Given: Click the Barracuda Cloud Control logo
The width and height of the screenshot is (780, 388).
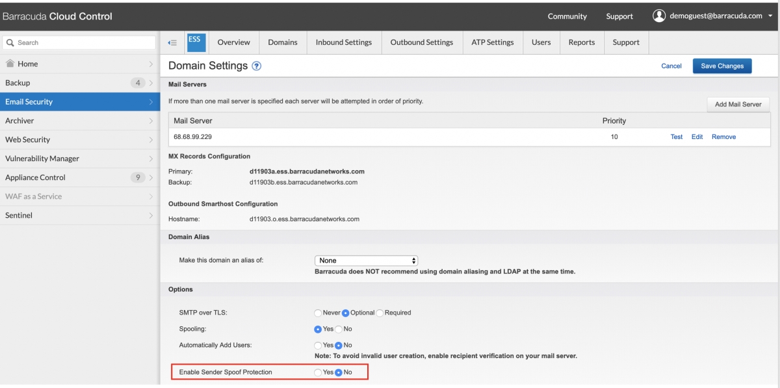Looking at the screenshot, I should [58, 16].
